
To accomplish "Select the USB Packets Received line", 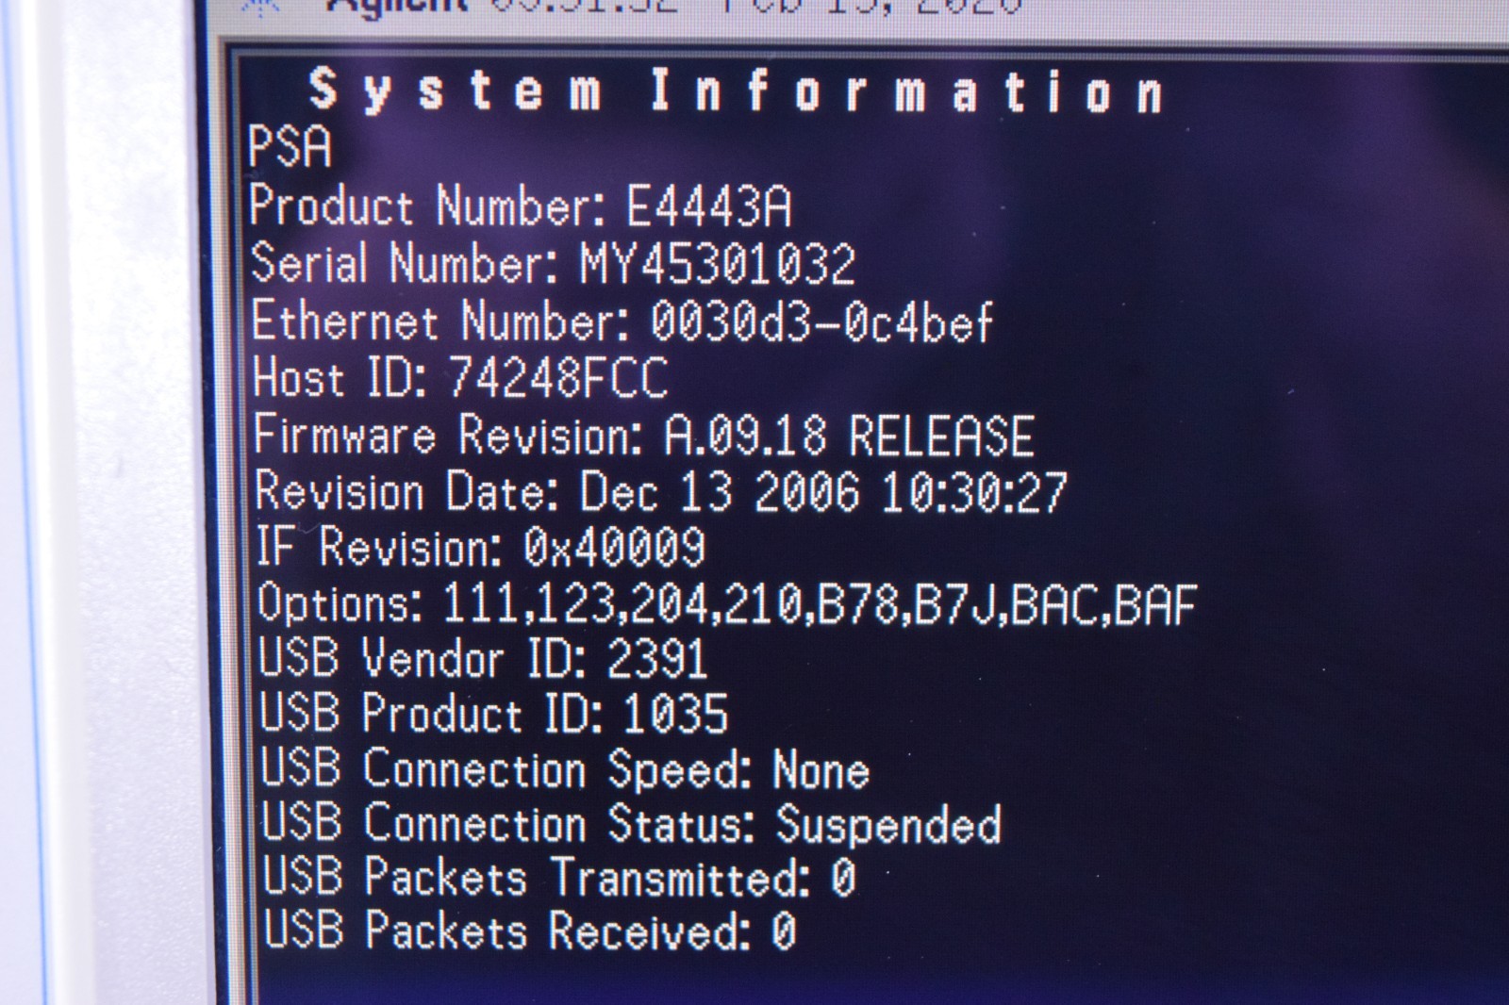I will 529,931.
